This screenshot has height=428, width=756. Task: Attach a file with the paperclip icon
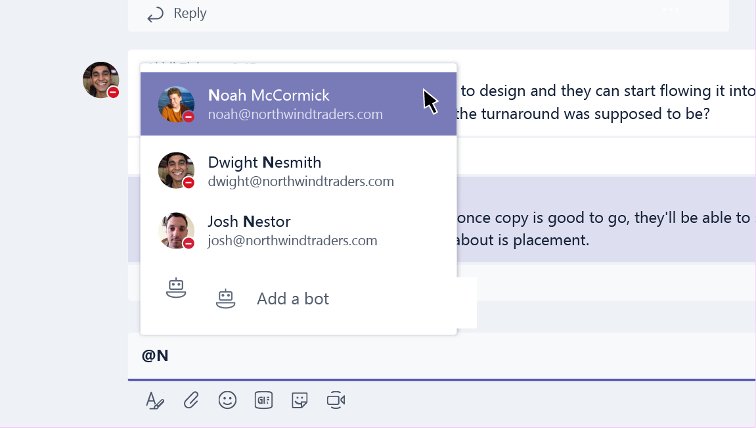(x=191, y=400)
